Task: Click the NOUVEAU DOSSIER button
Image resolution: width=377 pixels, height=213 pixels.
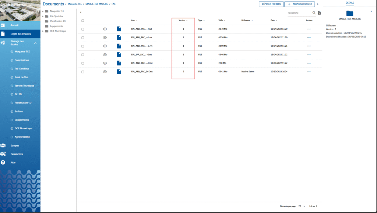Action: pos(300,4)
